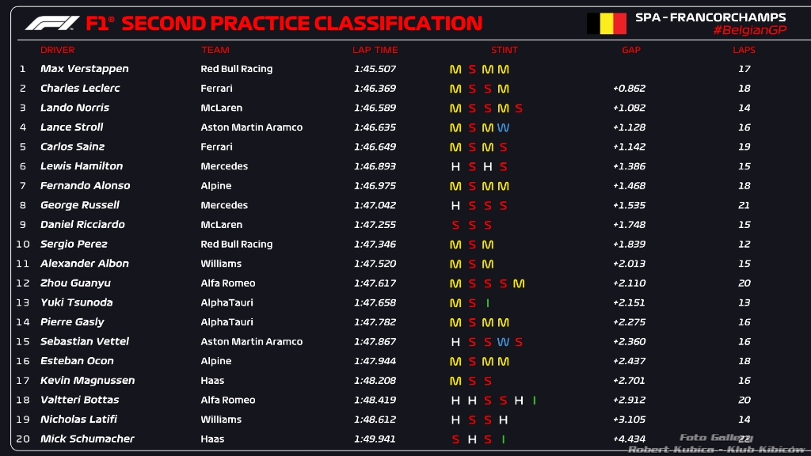Select the STINT column header
This screenshot has height=456, width=811.
(504, 50)
